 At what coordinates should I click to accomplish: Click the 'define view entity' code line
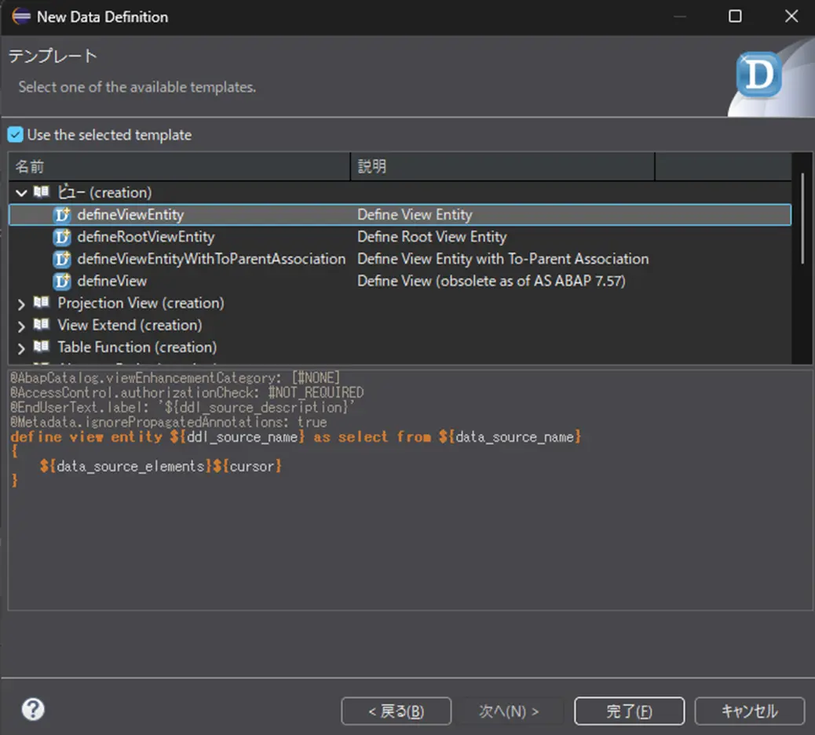(296, 437)
